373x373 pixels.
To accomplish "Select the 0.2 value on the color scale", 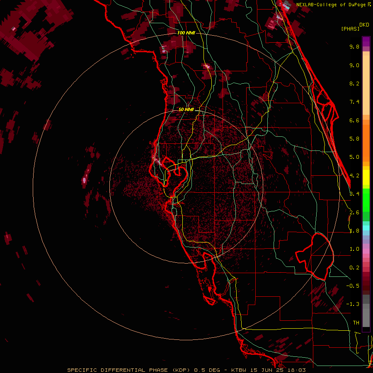I will click(x=354, y=268).
